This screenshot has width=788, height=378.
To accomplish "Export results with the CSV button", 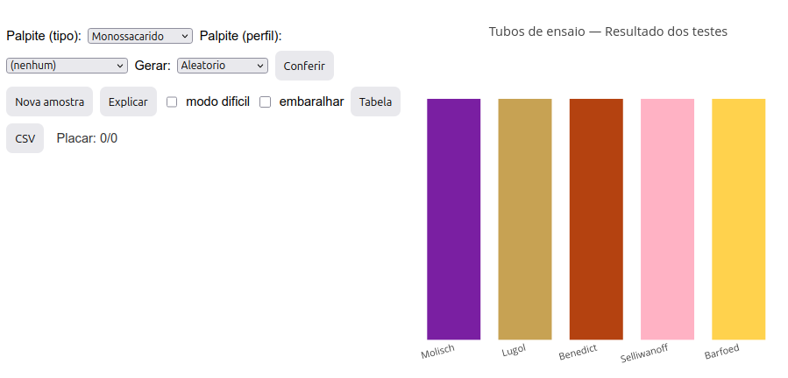I will click(25, 138).
